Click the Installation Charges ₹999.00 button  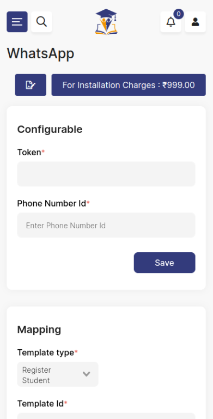click(129, 85)
